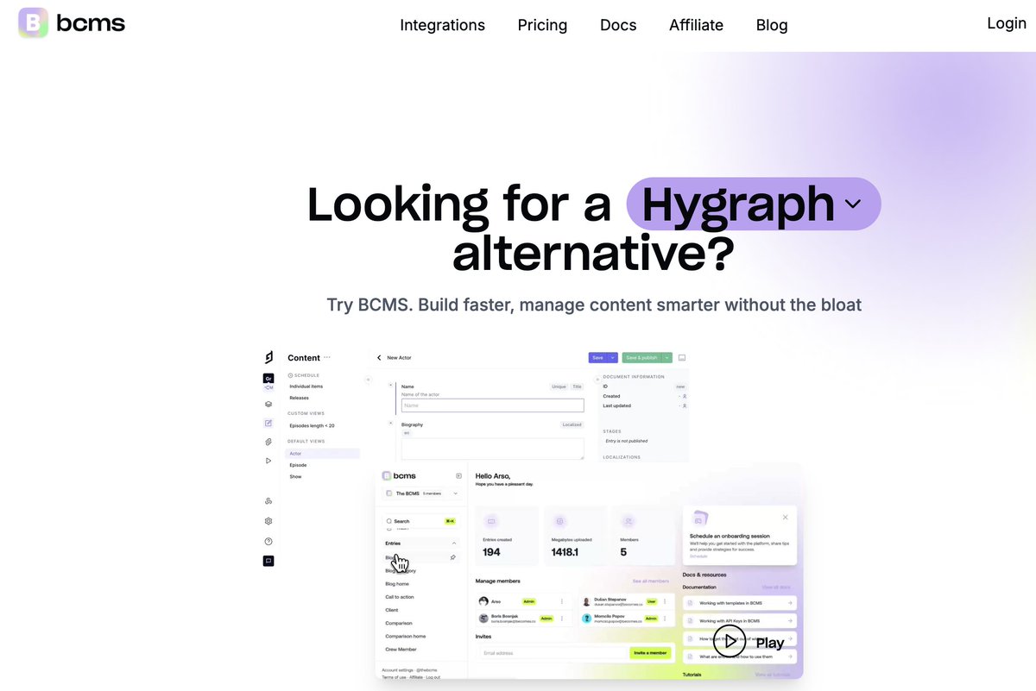The height and width of the screenshot is (691, 1036).
Task: Click the dashboard Search box
Action: 420,521
